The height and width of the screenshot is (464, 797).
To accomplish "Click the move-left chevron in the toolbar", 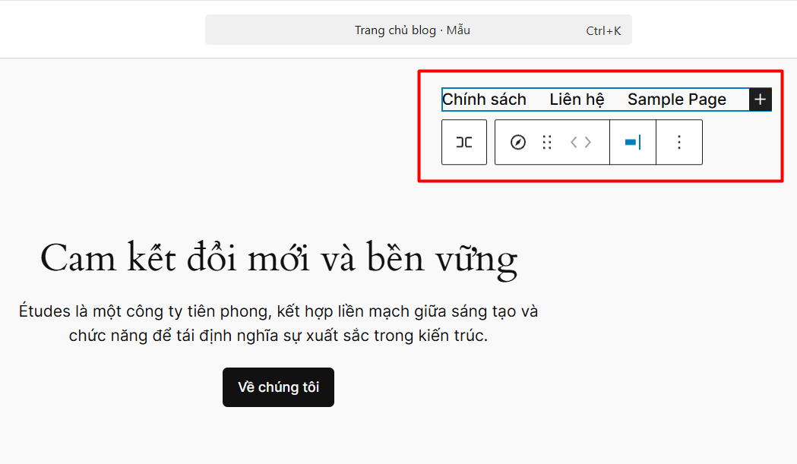I will pos(572,142).
